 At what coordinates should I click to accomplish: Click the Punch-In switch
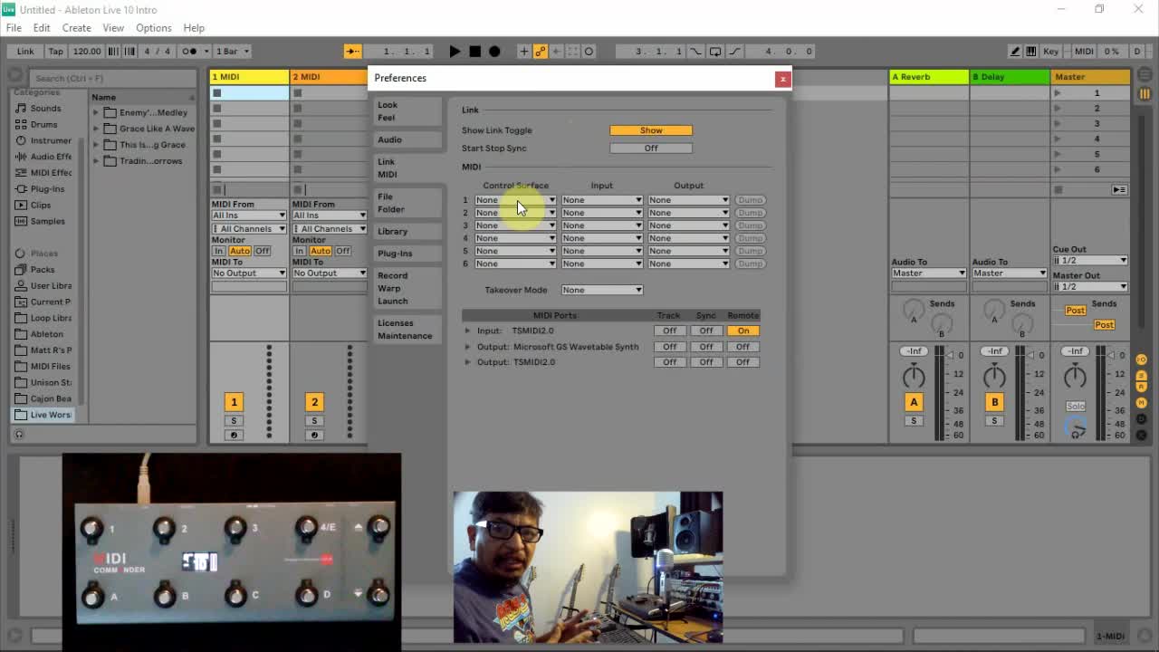pyautogui.click(x=695, y=52)
